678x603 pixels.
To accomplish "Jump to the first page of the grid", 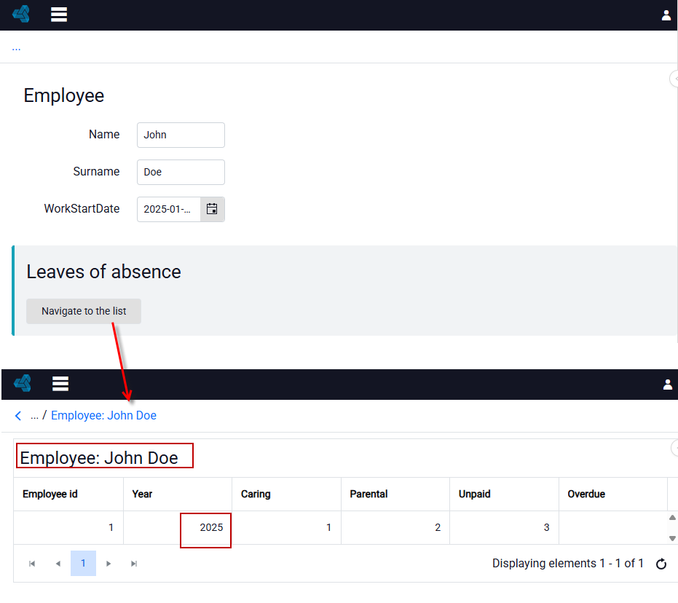I will coord(32,564).
